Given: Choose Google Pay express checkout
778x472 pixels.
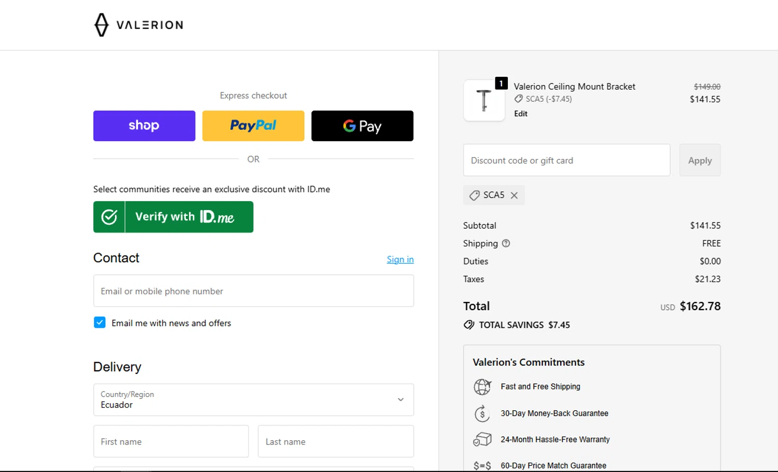Looking at the screenshot, I should (362, 126).
